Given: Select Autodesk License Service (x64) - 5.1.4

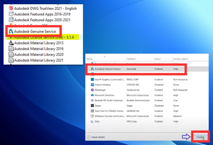Looking at the screenshot, I should [44, 37].
